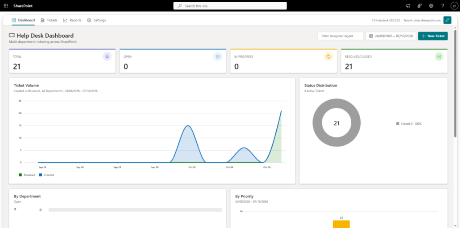Create a New Ticket
The height and width of the screenshot is (228, 460).
click(x=433, y=36)
